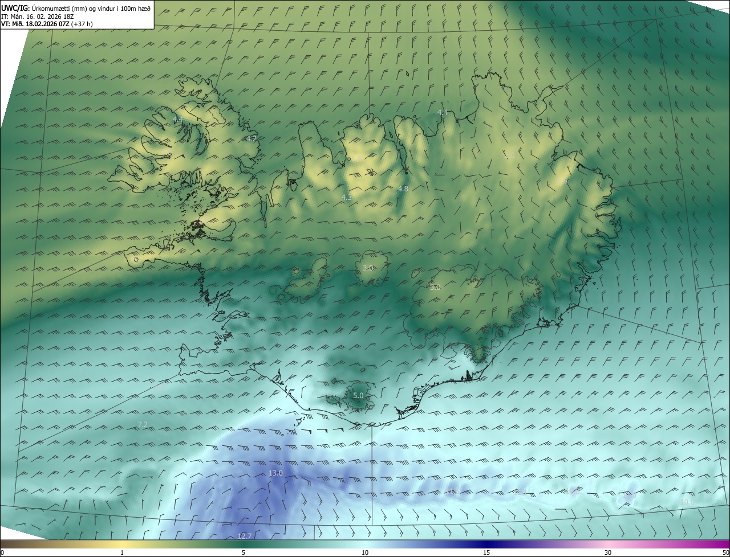Click the 4.2 value label east of the Westfjords
730x557 pixels.
coord(252,138)
